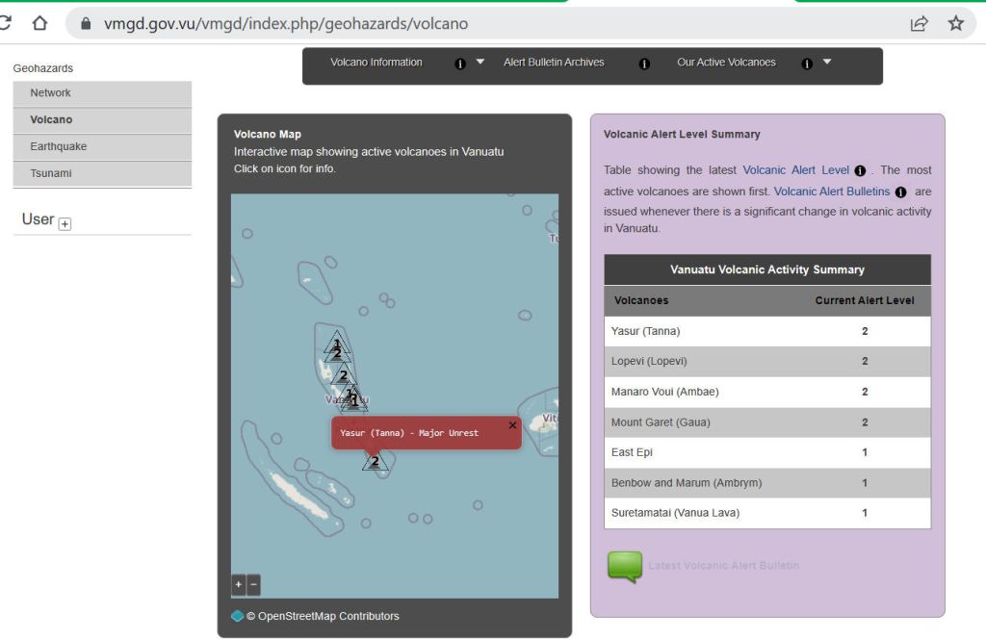Open the Volcano Information dropdown arrow
The height and width of the screenshot is (639, 986).
click(x=480, y=63)
